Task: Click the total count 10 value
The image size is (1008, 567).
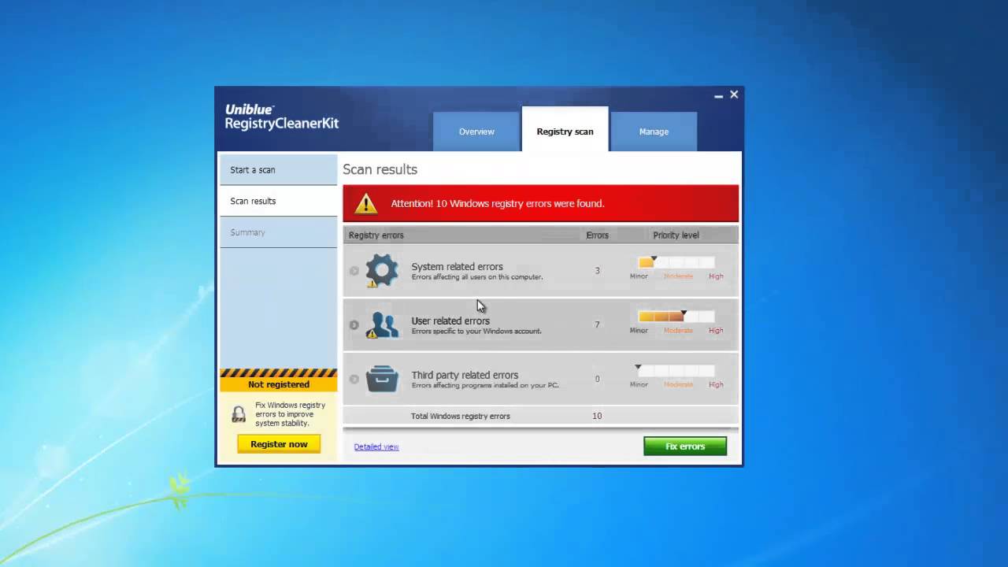Action: click(597, 416)
